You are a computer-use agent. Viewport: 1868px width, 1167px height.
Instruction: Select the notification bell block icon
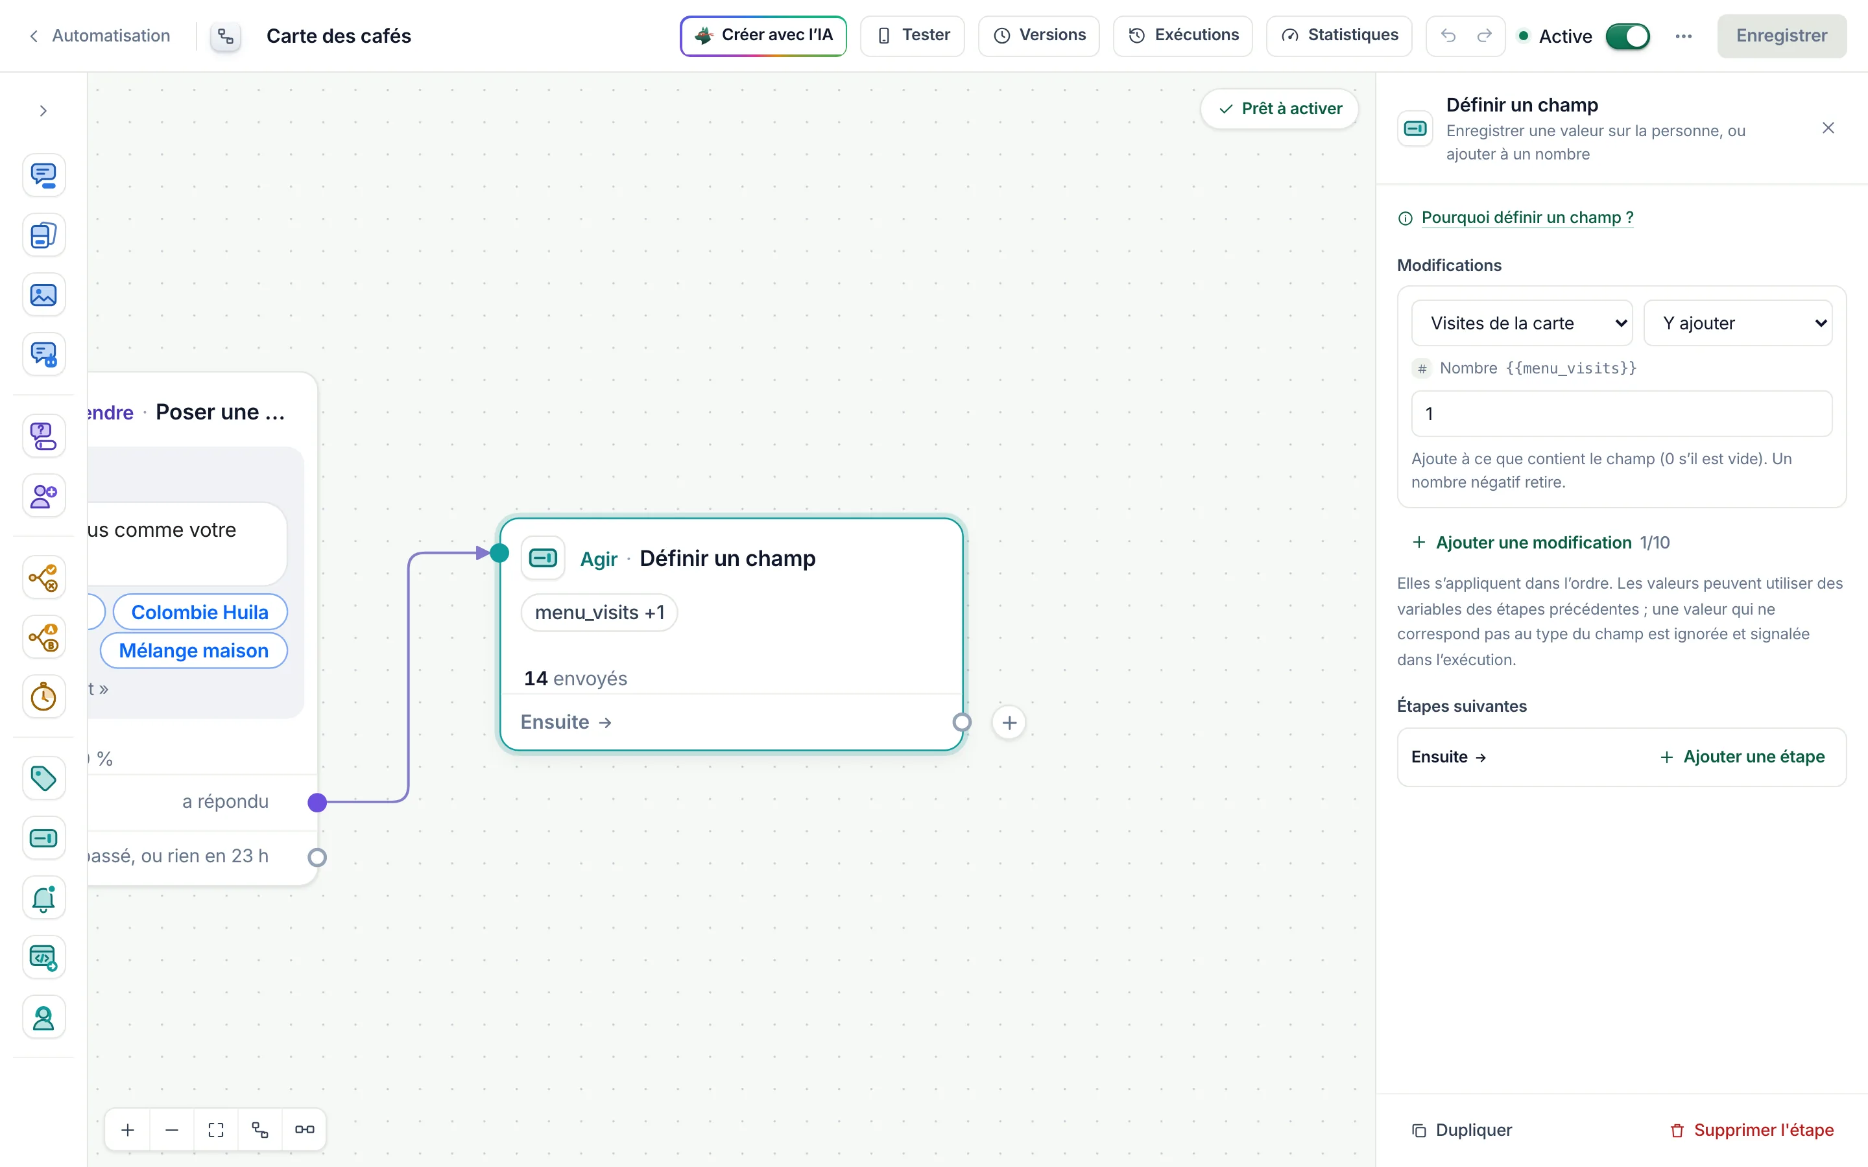point(43,898)
